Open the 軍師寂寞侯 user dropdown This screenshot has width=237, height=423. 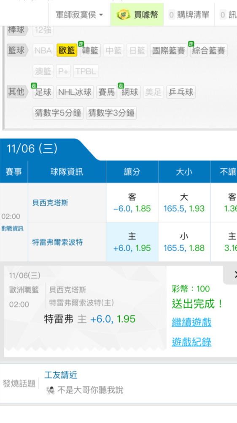79,14
